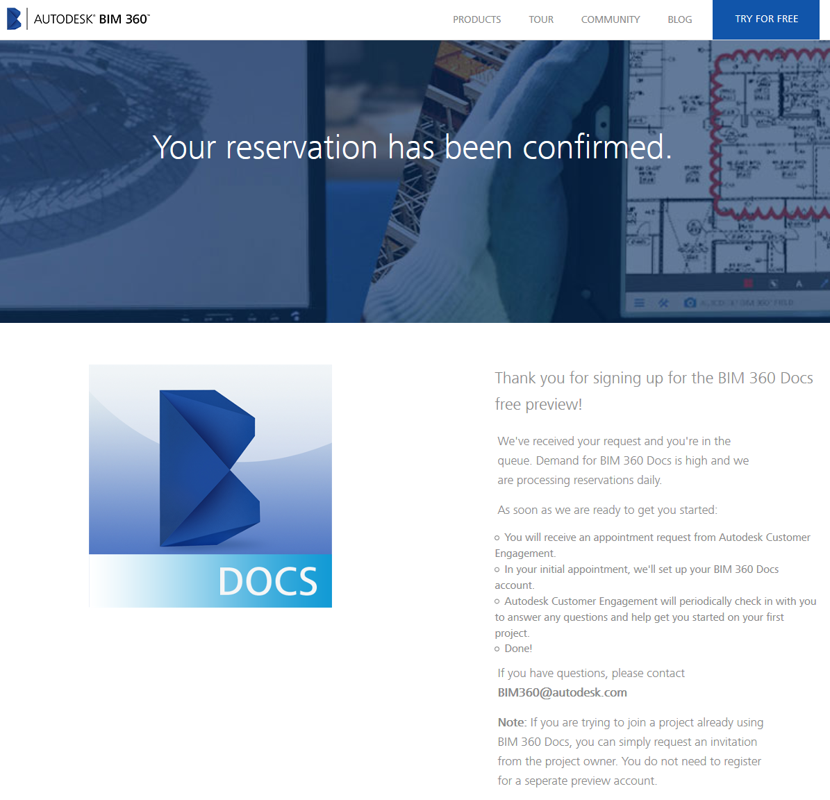Click the 'If you have questions, please contact' text
Image resolution: width=830 pixels, height=800 pixels.
tap(591, 673)
